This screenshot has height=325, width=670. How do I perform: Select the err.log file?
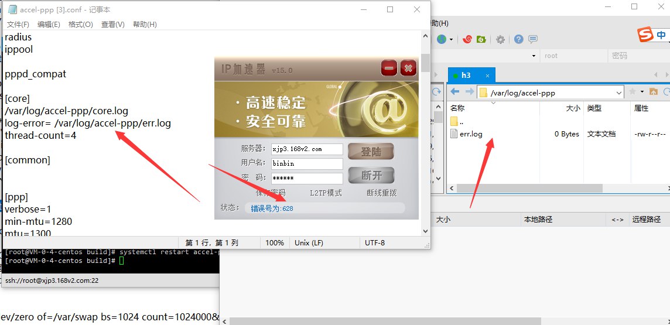(x=471, y=134)
